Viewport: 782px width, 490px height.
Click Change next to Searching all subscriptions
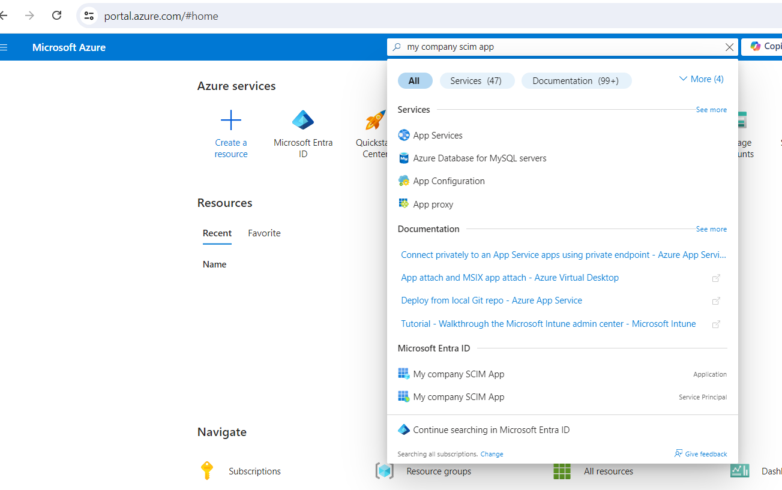(x=492, y=454)
